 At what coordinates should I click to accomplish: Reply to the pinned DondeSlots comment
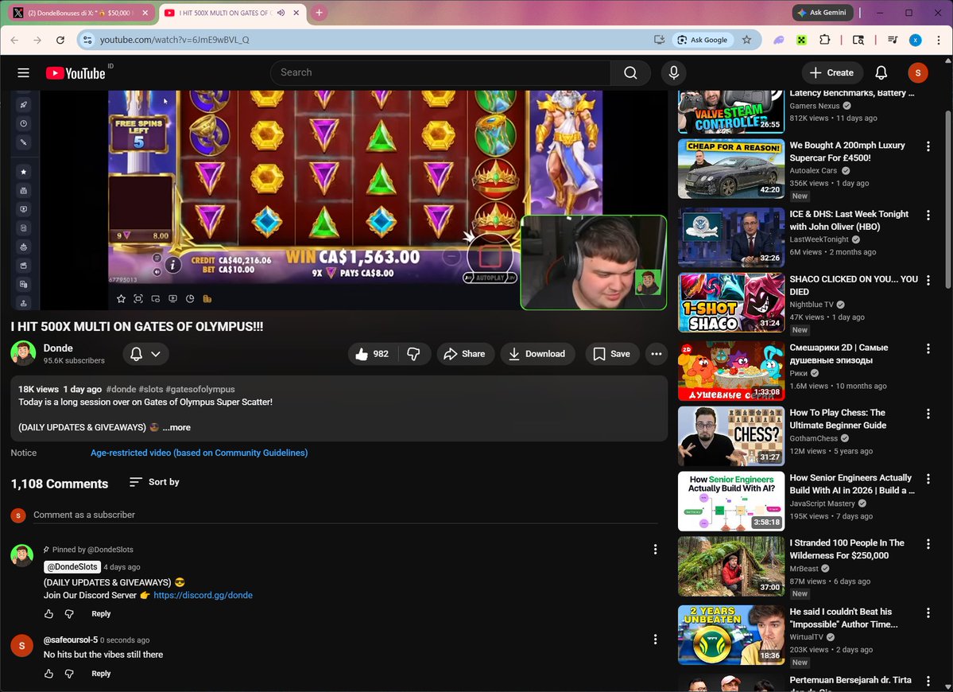pos(101,614)
